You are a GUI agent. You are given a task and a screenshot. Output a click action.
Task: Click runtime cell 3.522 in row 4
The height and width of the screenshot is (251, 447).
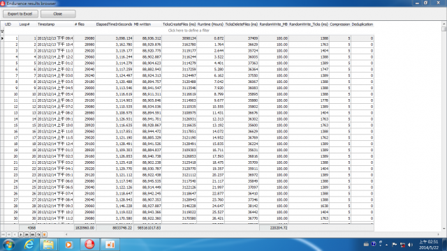(x=210, y=57)
